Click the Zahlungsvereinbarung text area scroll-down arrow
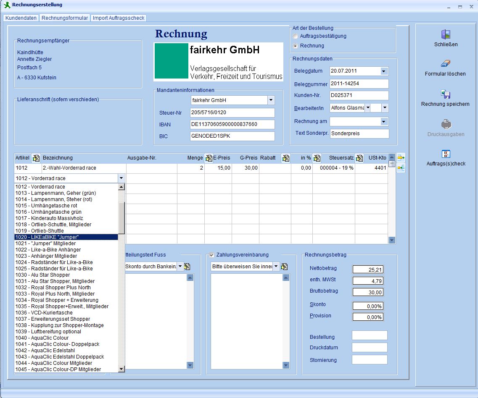Screen dimensions: 478x398 [x=285, y=365]
